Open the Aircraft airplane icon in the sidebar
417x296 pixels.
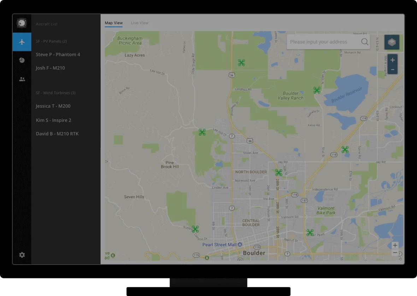[x=22, y=42]
